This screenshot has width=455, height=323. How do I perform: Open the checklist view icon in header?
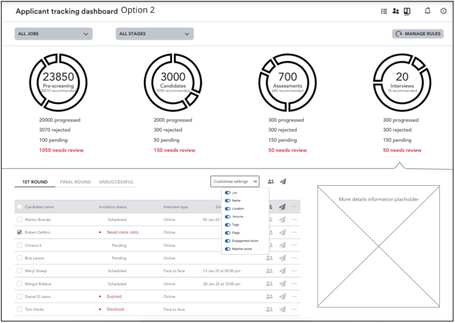(x=384, y=11)
